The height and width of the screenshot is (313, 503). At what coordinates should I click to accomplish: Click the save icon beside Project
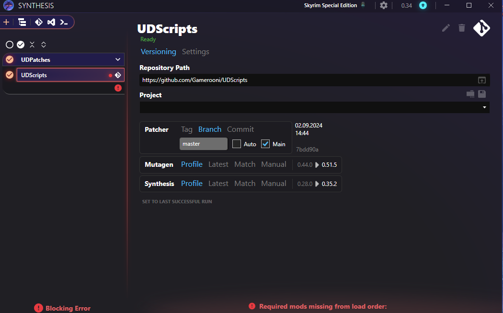pos(482,94)
